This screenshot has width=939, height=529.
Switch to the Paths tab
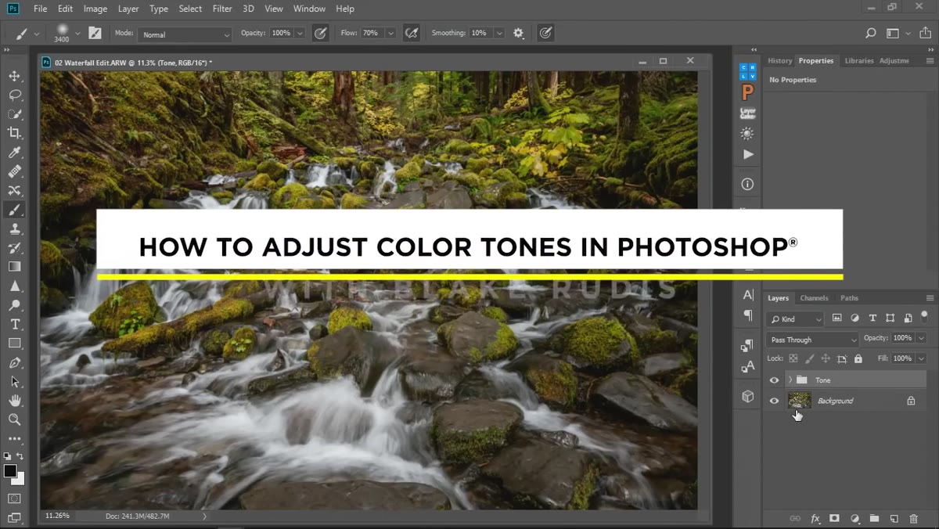pos(849,298)
